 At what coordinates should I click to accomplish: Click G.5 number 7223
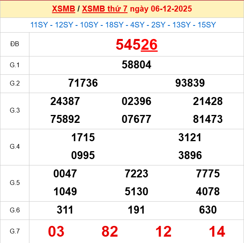coord(136,174)
